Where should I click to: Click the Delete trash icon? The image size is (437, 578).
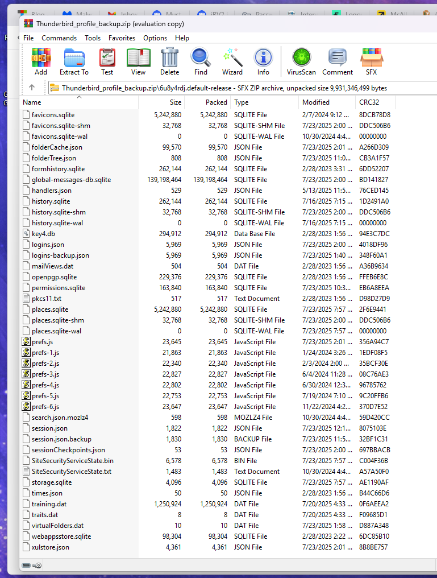(x=170, y=61)
